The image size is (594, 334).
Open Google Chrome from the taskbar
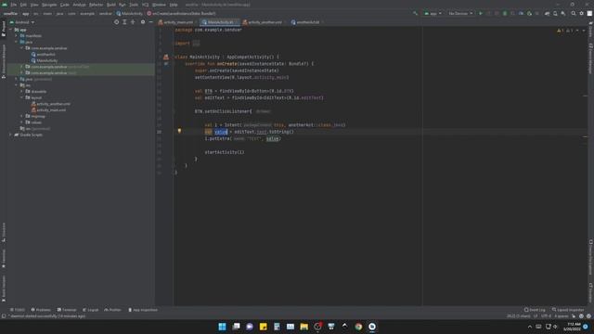358,327
